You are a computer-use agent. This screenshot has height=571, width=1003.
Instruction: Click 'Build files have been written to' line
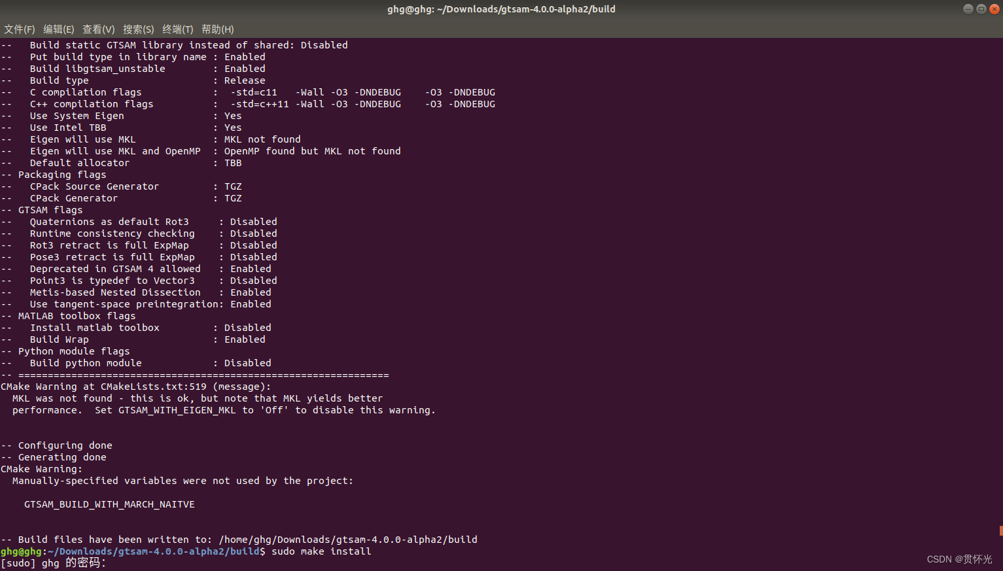239,540
